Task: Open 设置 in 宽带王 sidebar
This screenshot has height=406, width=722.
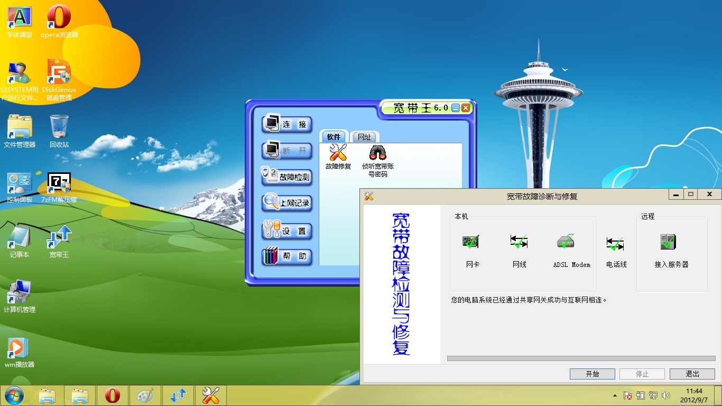Action: click(287, 231)
